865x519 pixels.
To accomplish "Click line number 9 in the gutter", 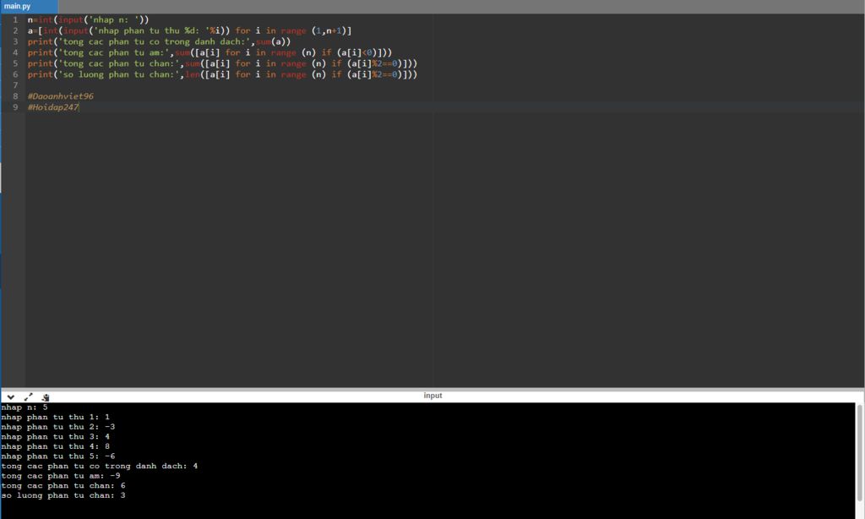I will 15,107.
